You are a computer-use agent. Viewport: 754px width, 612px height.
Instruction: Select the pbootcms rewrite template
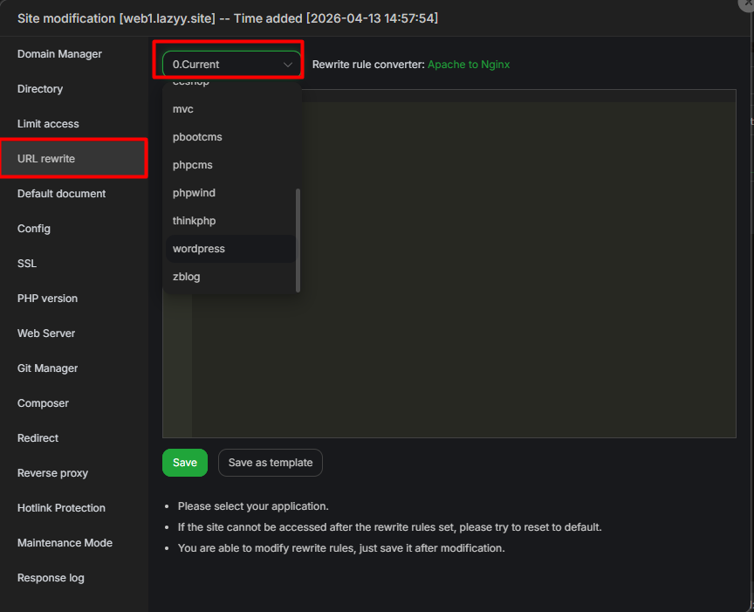tap(198, 137)
